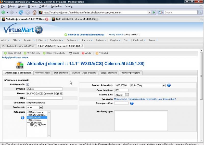The width and height of the screenshot is (204, 145).
Task: Click the Przeładuj reload icon
Action: pyautogui.click(x=97, y=53)
